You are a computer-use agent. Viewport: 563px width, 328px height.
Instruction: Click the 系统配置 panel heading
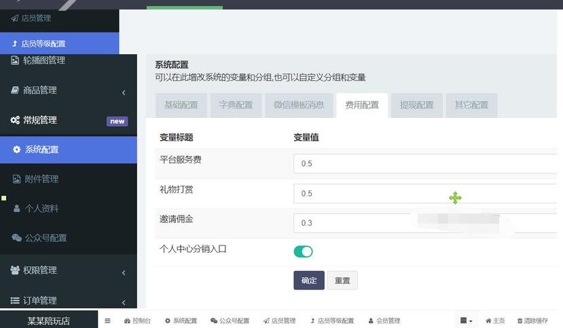(172, 65)
